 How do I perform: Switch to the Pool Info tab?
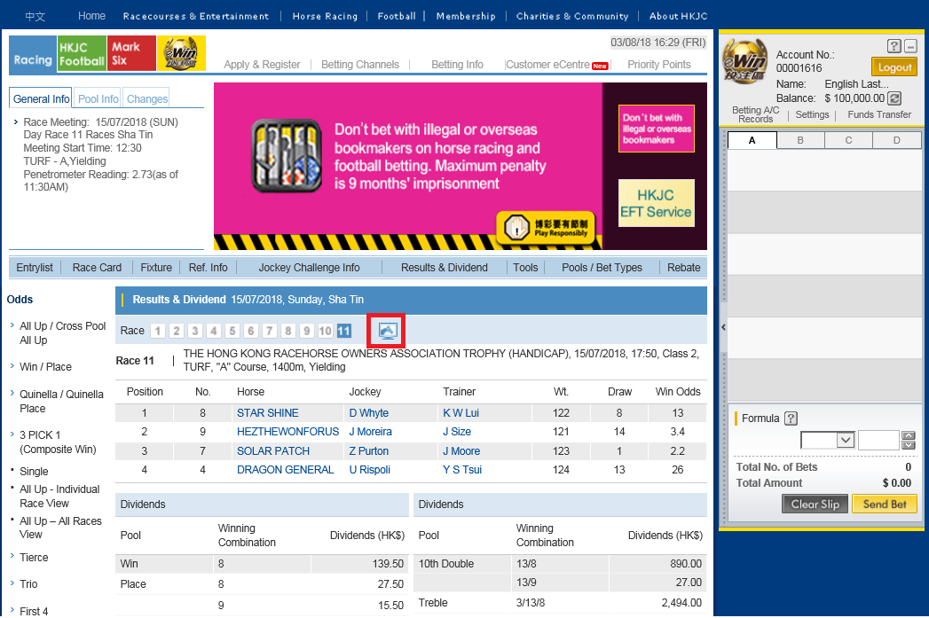coord(98,99)
